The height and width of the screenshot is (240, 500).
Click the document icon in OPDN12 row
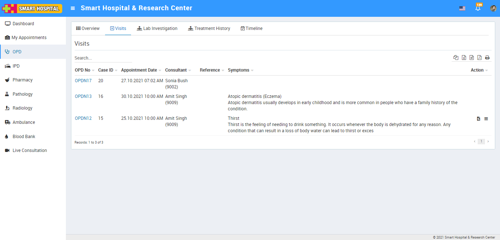click(x=478, y=119)
